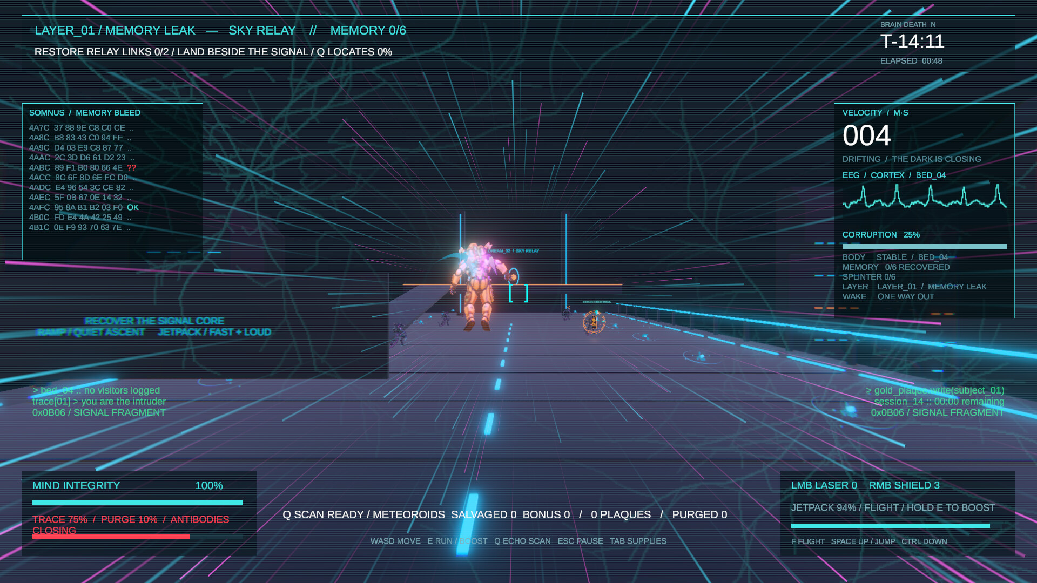
Task: Click the ESC PAUSE hint
Action: [580, 541]
